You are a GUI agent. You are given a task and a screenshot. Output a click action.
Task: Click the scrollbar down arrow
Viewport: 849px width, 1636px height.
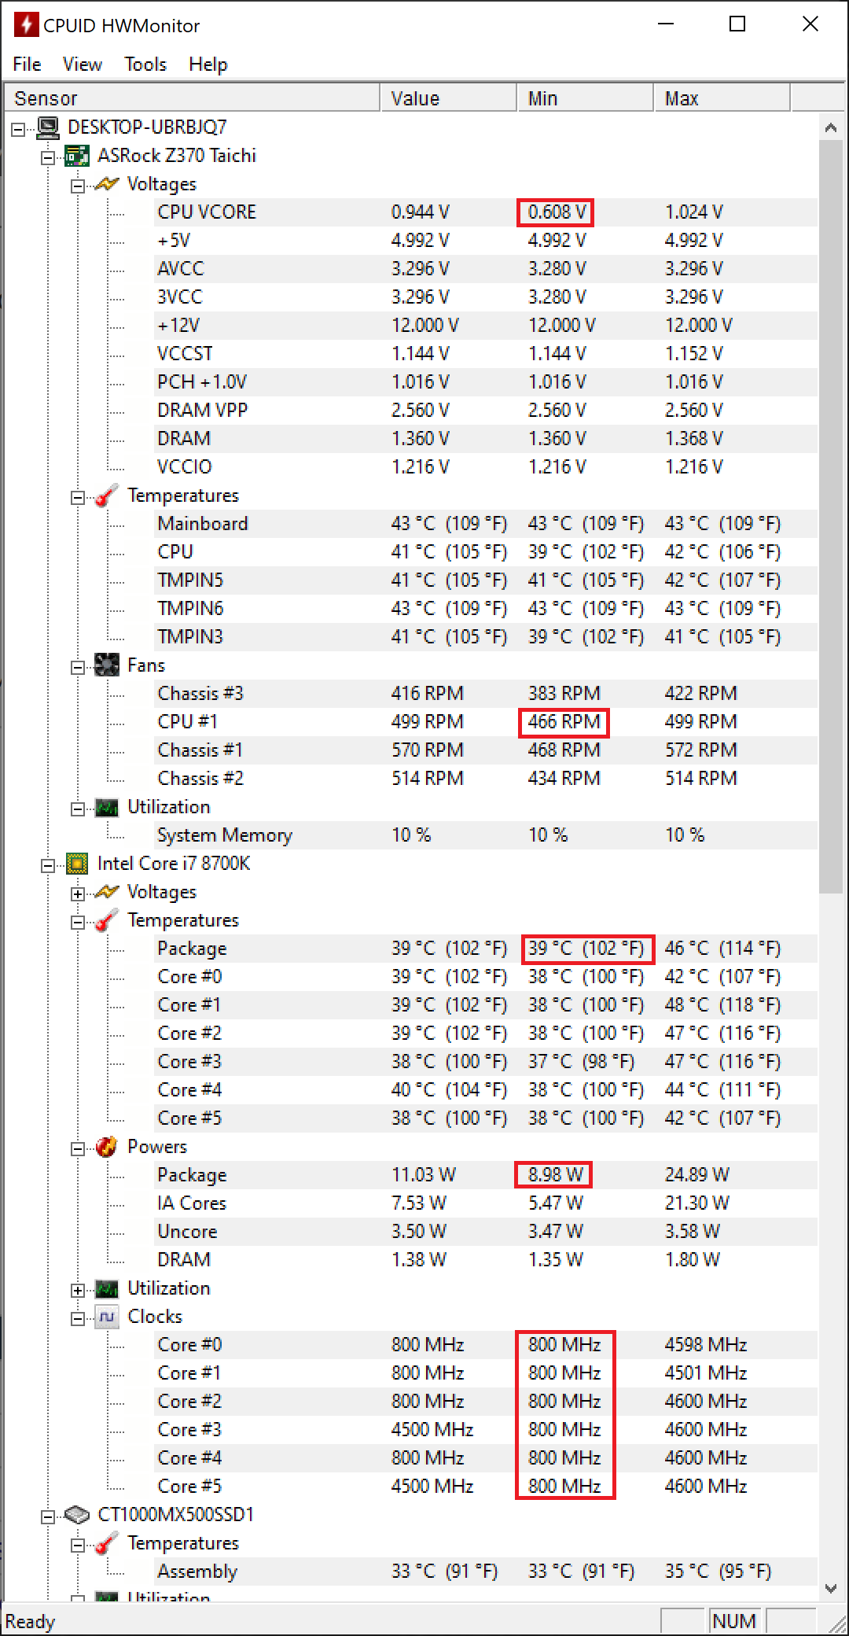point(831,1588)
